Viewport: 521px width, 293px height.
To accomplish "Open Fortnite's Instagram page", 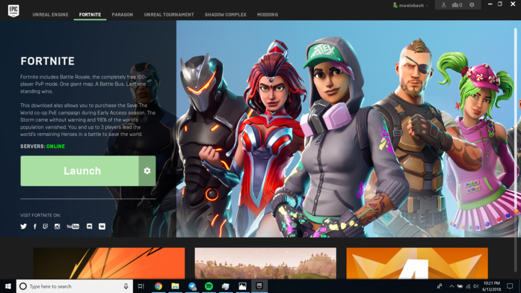I will pyautogui.click(x=57, y=226).
